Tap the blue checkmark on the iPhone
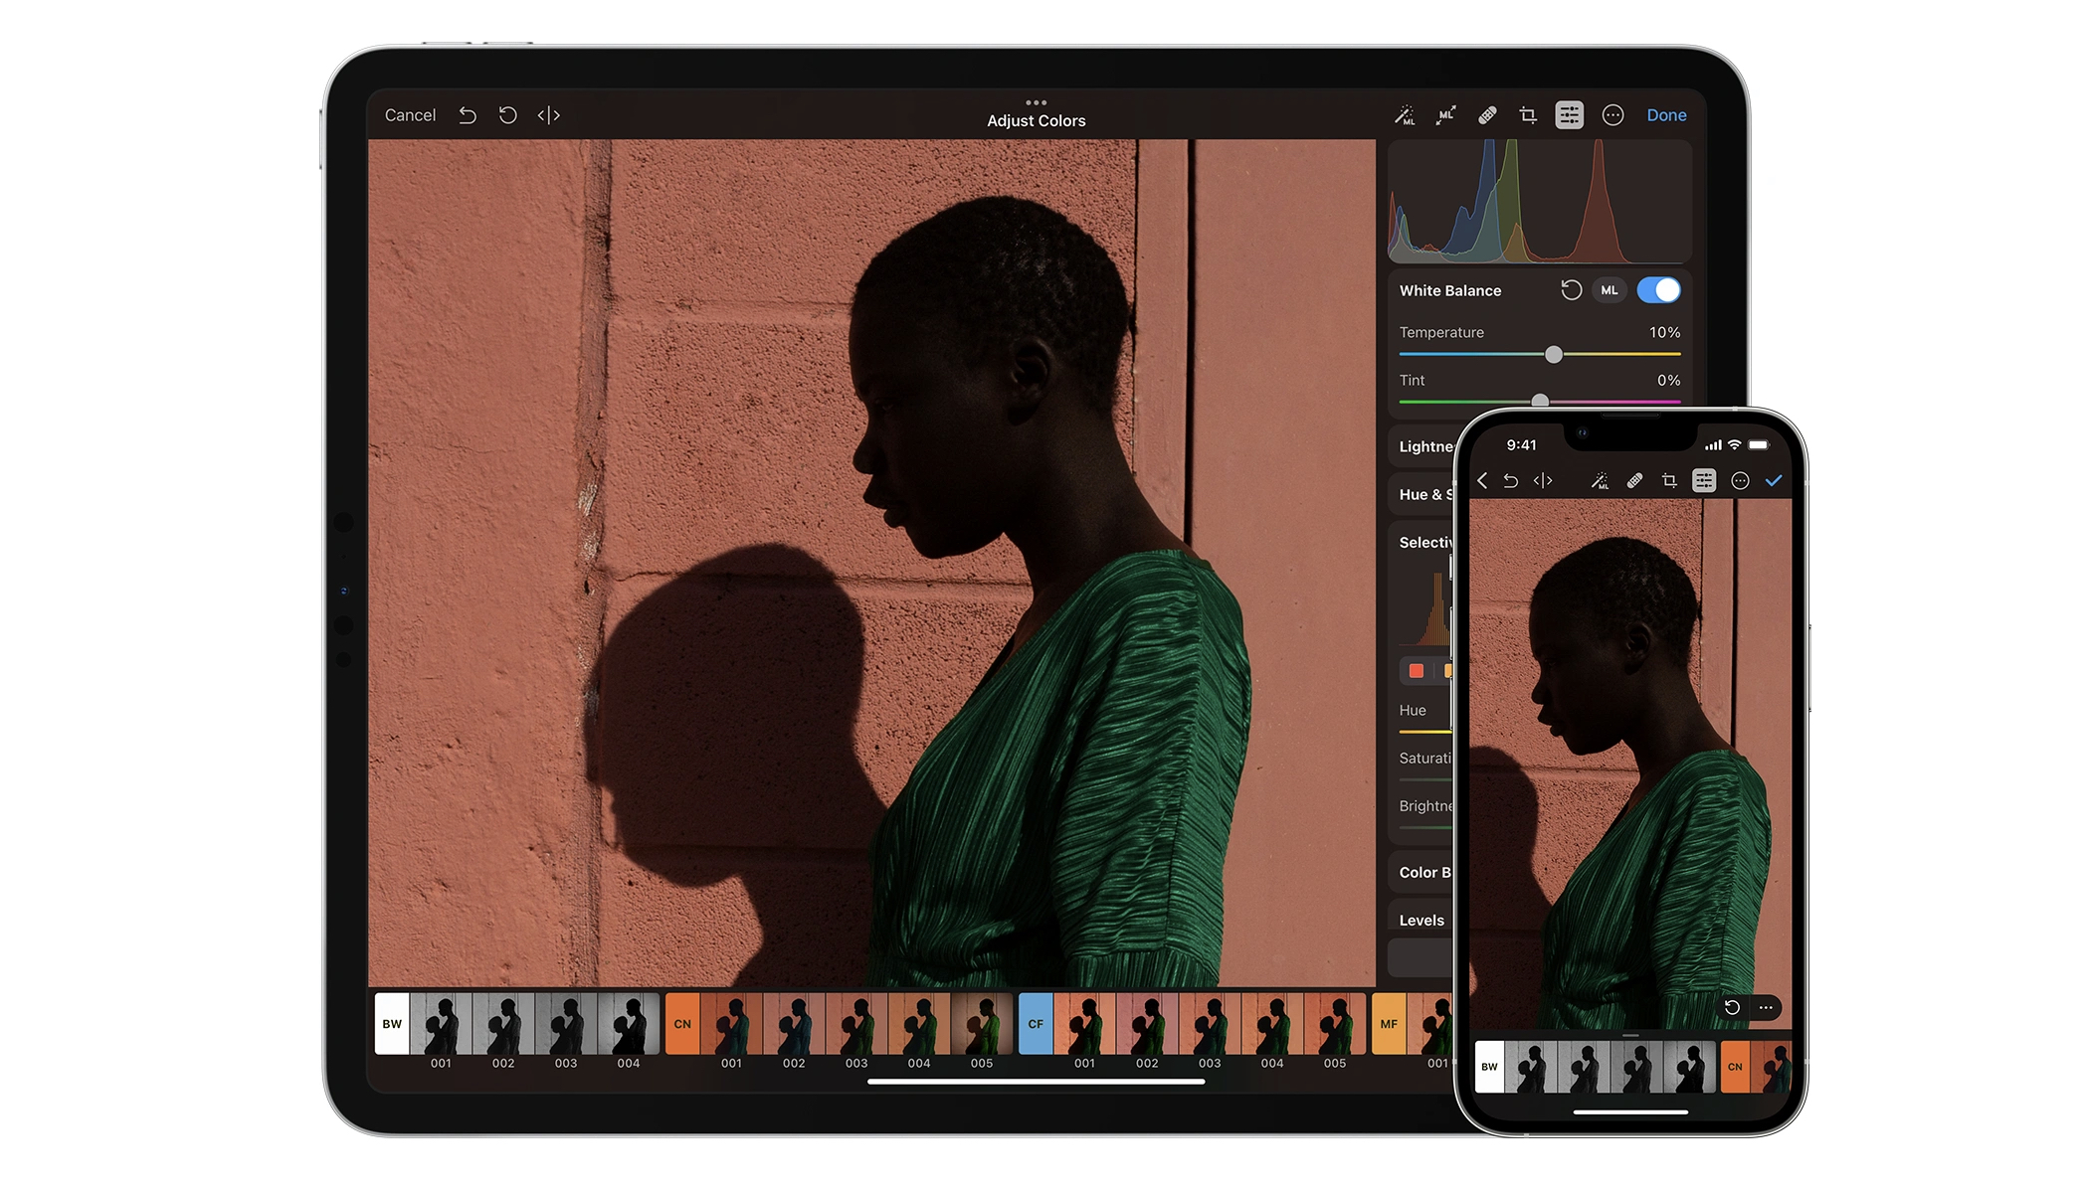The width and height of the screenshot is (2085, 1190). point(1774,481)
